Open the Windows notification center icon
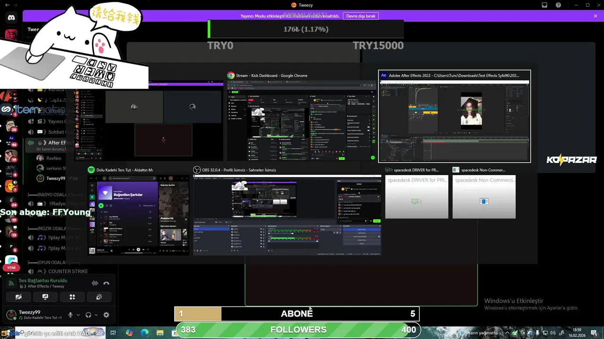 pyautogui.click(x=594, y=333)
